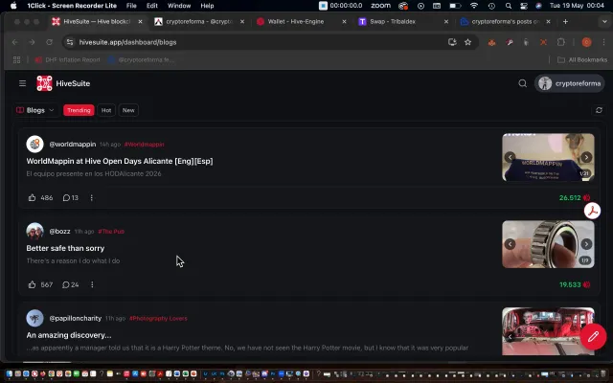The height and width of the screenshot is (383, 613).
Task: Open @worldmappin author avatar
Action: (34, 144)
